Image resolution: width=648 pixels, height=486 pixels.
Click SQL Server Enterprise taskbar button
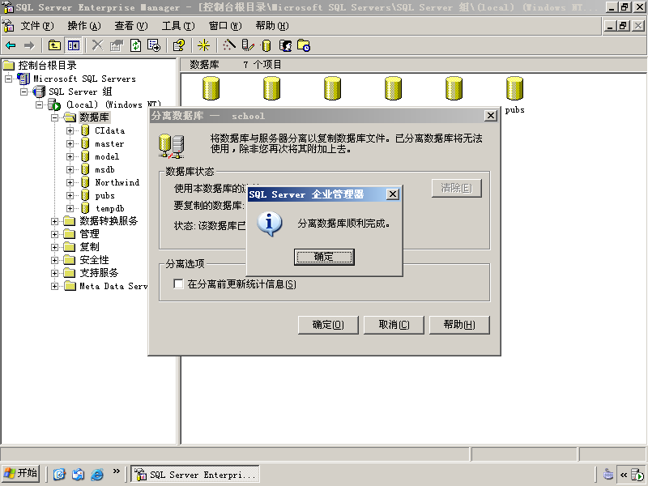(x=195, y=474)
